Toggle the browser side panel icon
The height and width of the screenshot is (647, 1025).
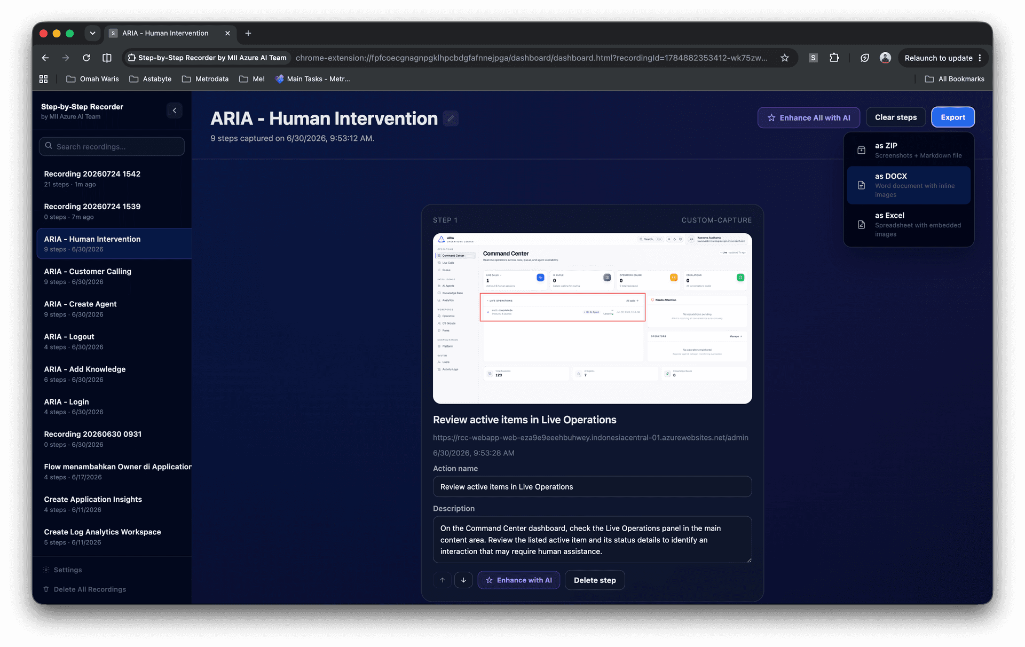pyautogui.click(x=107, y=58)
